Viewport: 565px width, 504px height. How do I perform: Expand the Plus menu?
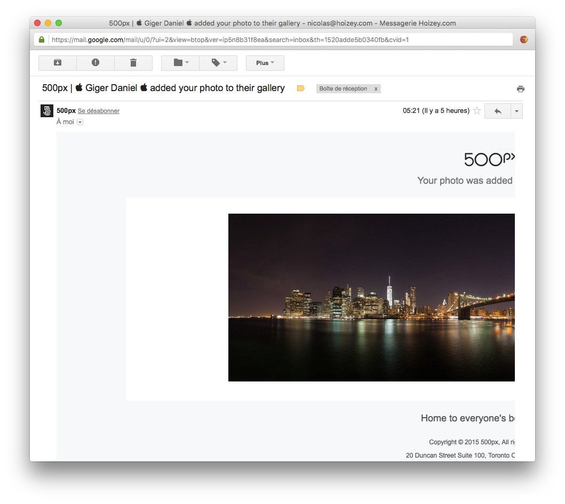[265, 63]
